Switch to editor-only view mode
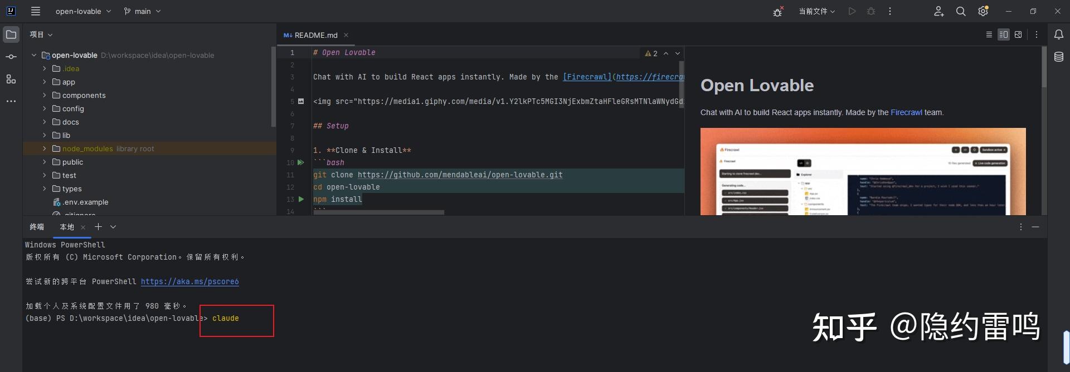The width and height of the screenshot is (1070, 372). [x=989, y=34]
